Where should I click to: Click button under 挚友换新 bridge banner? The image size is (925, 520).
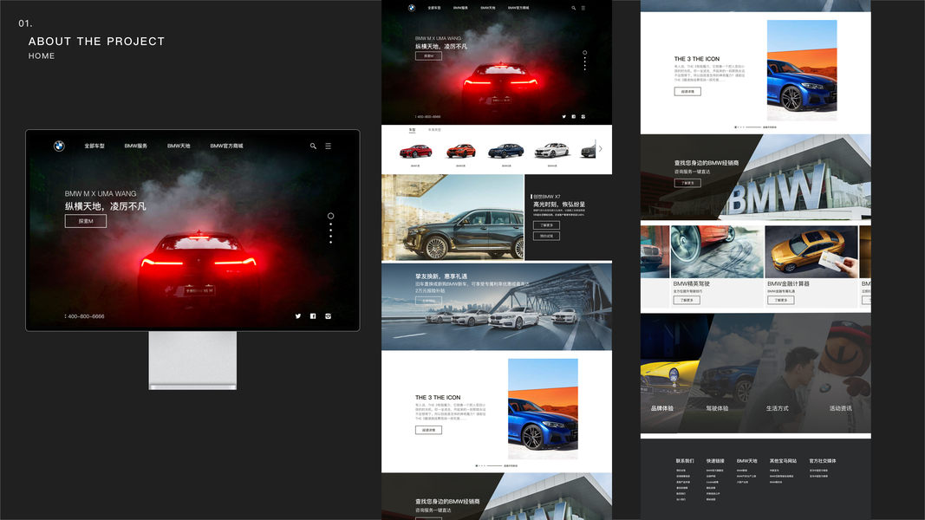(428, 301)
